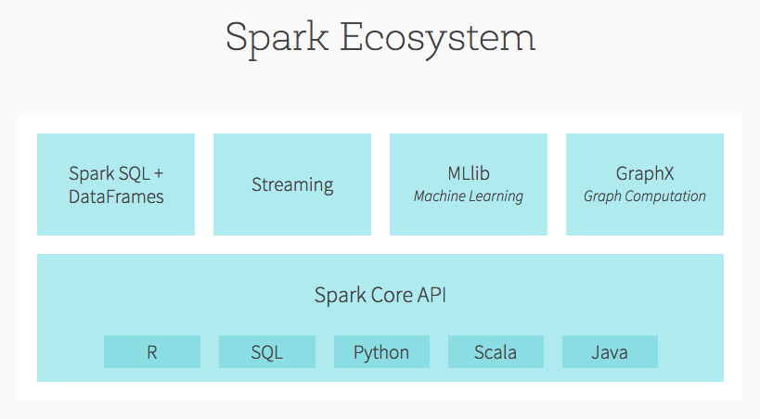Click the Graph Computation italic subtitle
This screenshot has width=760, height=419.
pos(644,197)
